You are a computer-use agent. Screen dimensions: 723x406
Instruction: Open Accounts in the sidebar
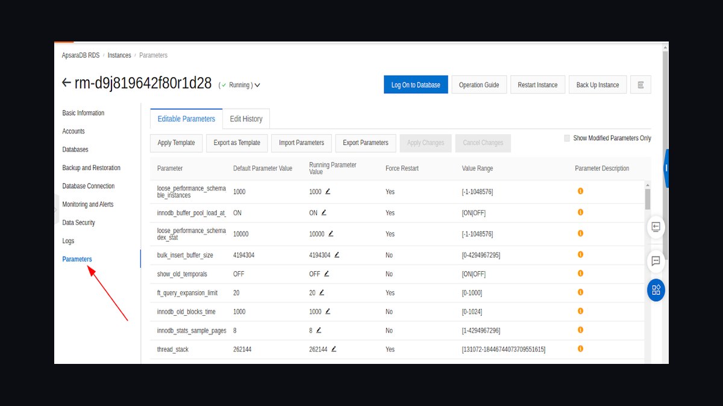pos(74,131)
